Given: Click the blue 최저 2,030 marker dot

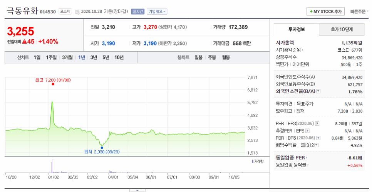Looking at the screenshot, I should click(102, 148).
